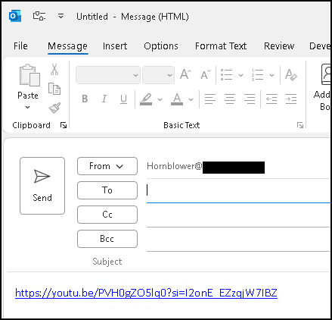Toggle Italic formatting
The image size is (332, 320).
(x=104, y=99)
